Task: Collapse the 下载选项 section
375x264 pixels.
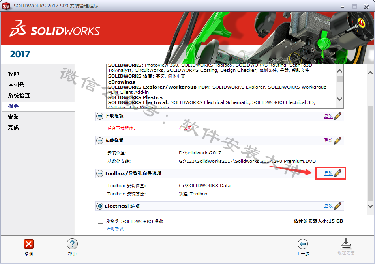Action: coord(100,116)
